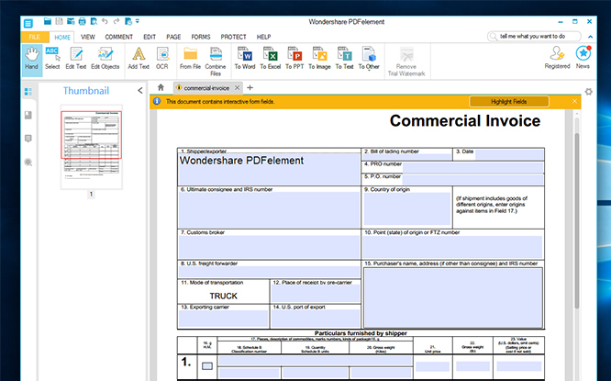The image size is (611, 381).
Task: Convert document To Word
Action: coord(245,59)
